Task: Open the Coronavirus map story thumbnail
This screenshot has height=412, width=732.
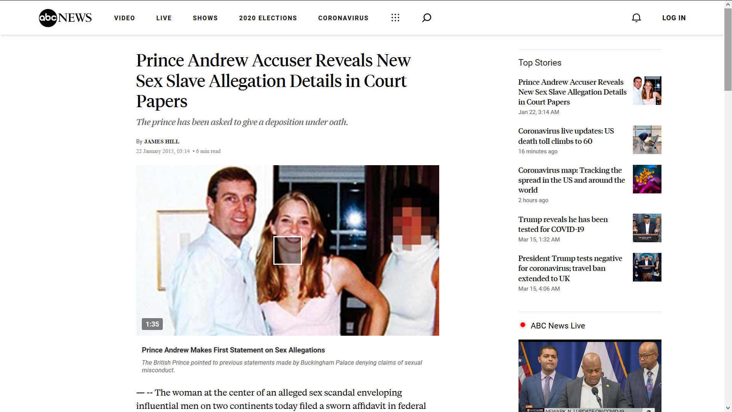Action: point(647,179)
